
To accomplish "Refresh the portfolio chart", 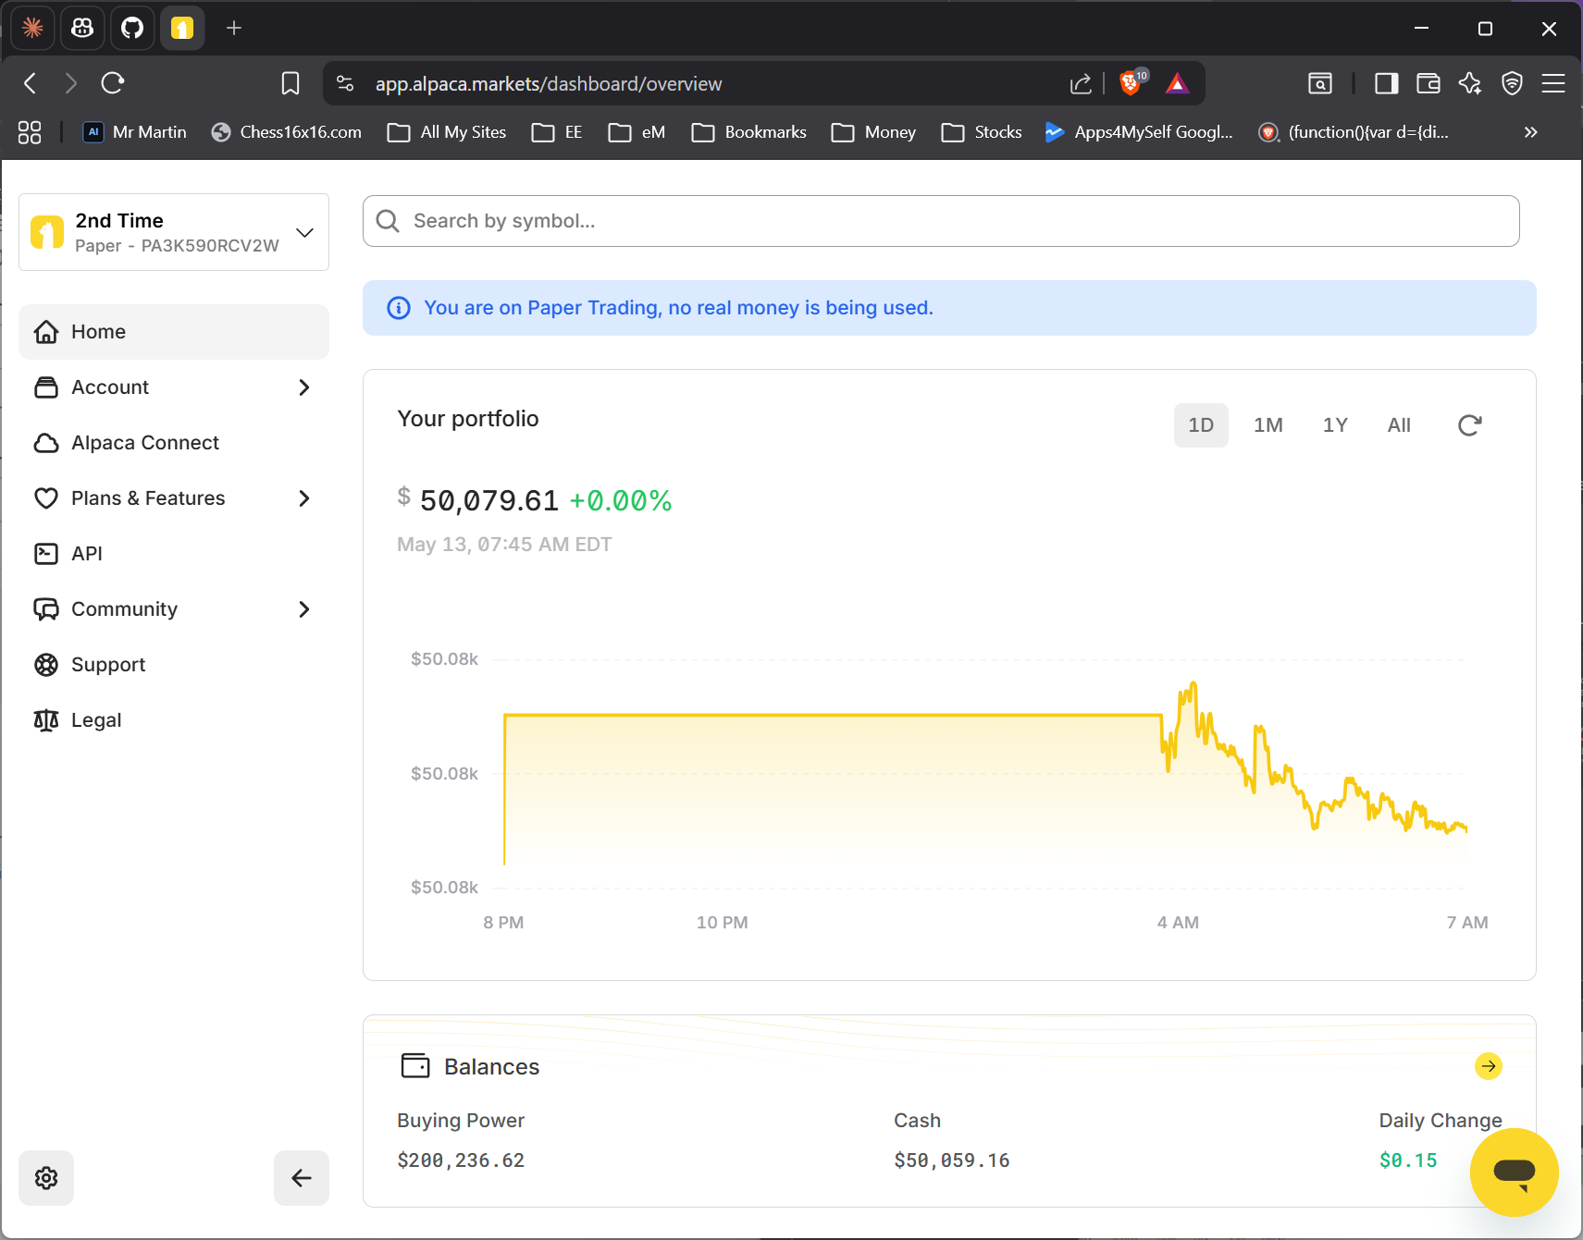I will click(x=1470, y=425).
